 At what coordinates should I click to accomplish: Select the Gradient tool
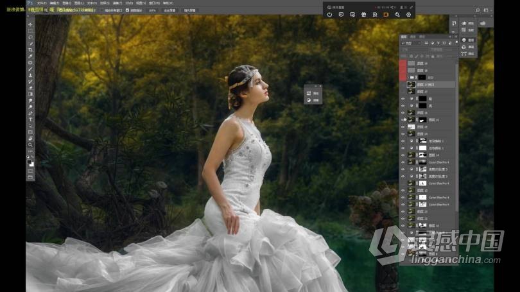click(x=30, y=94)
